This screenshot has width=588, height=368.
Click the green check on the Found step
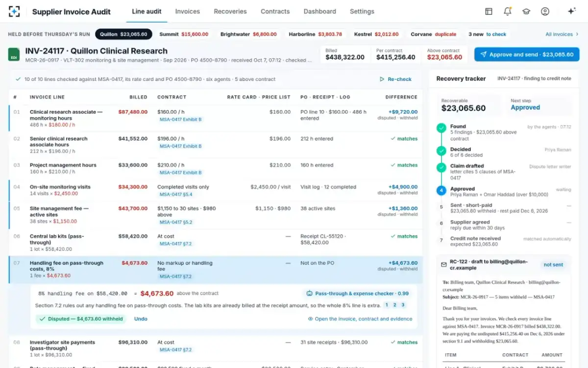(x=441, y=128)
